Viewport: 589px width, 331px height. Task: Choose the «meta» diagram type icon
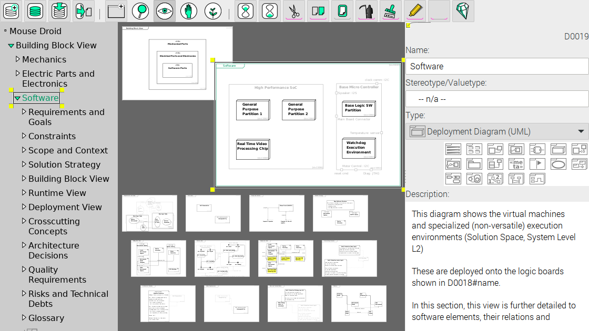(x=516, y=163)
